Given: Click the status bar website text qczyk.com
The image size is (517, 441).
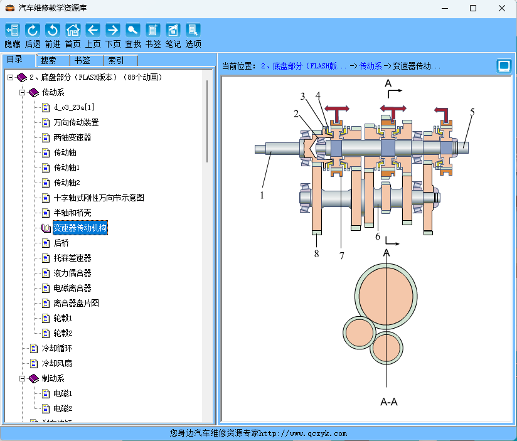Looking at the screenshot, I should click(303, 433).
